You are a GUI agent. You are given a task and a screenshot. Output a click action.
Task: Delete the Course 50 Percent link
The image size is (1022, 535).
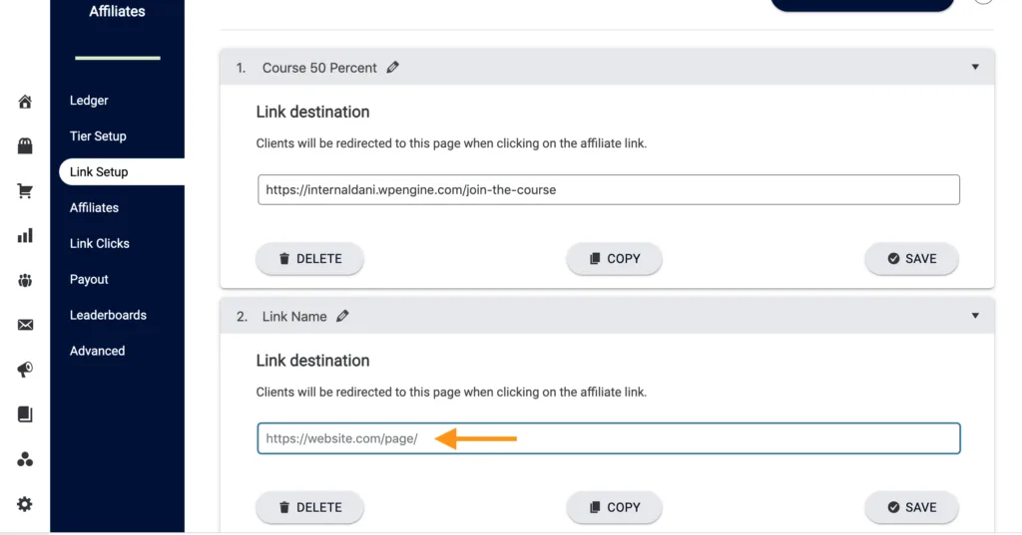(309, 258)
